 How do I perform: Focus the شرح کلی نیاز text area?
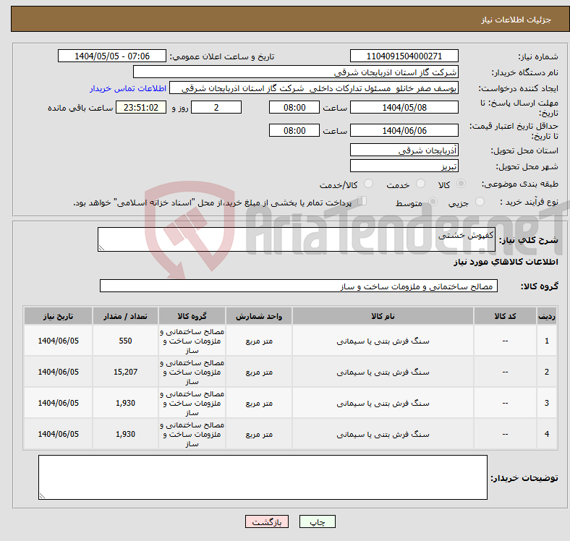point(297,240)
